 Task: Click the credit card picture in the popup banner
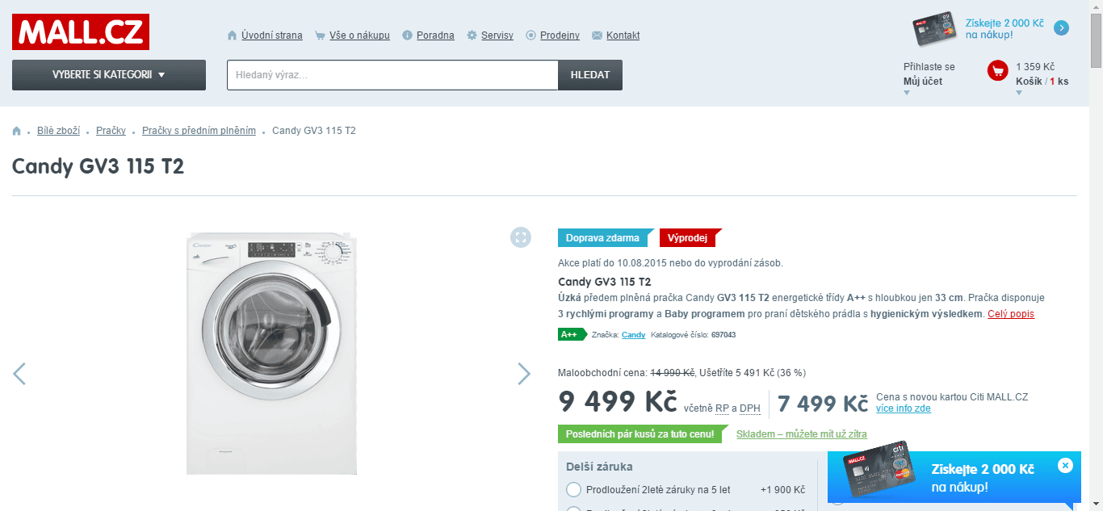[x=879, y=471]
